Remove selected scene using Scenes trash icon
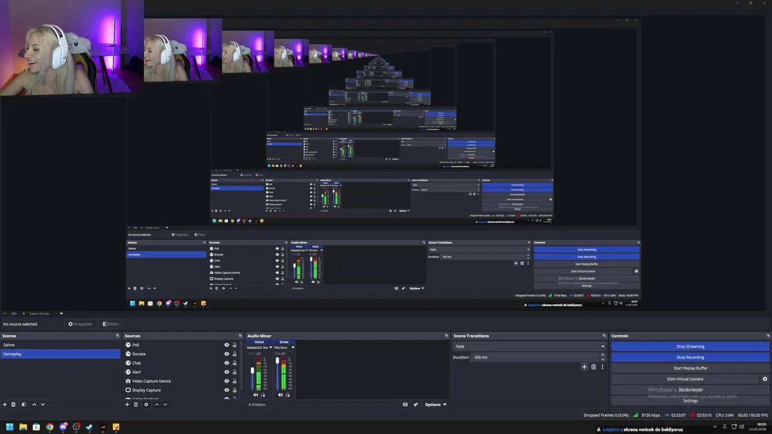772x434 pixels. (13, 404)
